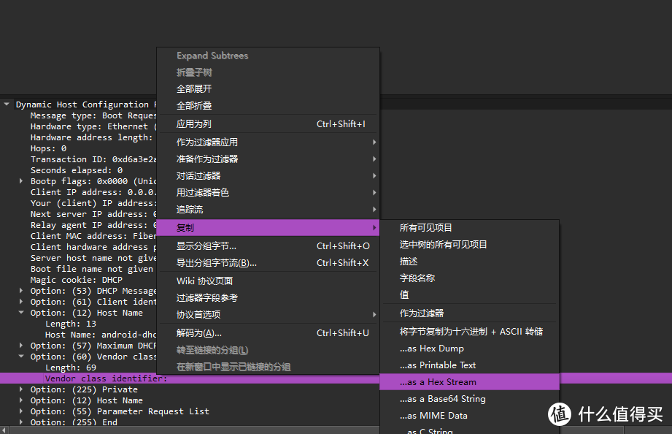
Task: Expand Option (225) Private
Action: tap(21, 389)
